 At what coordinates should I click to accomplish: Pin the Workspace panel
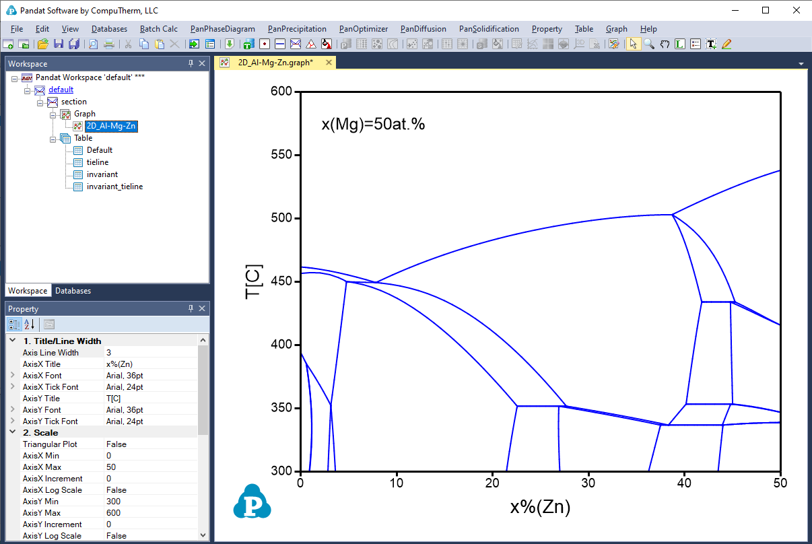click(x=191, y=63)
